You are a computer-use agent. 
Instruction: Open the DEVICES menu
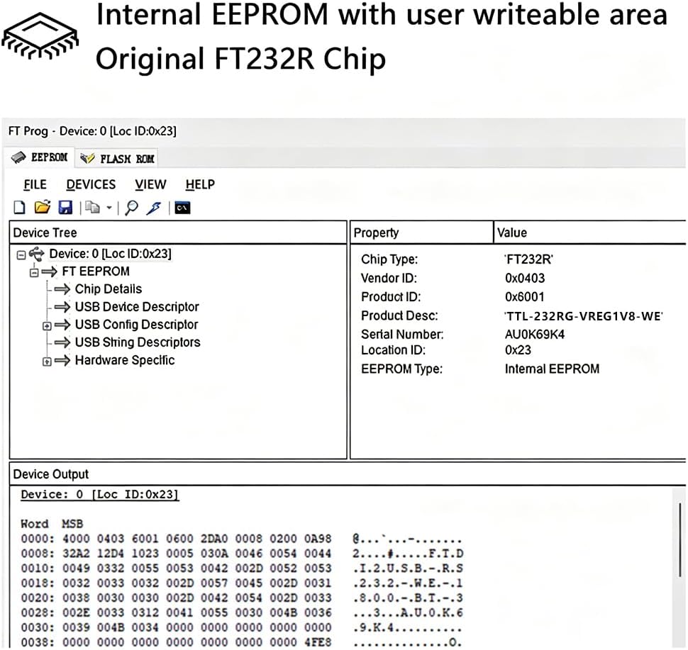(91, 184)
